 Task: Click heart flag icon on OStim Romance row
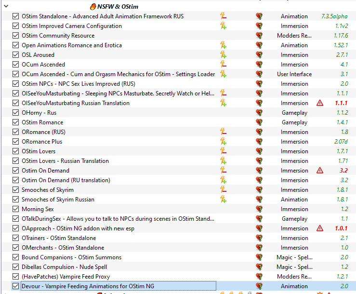(x=259, y=122)
